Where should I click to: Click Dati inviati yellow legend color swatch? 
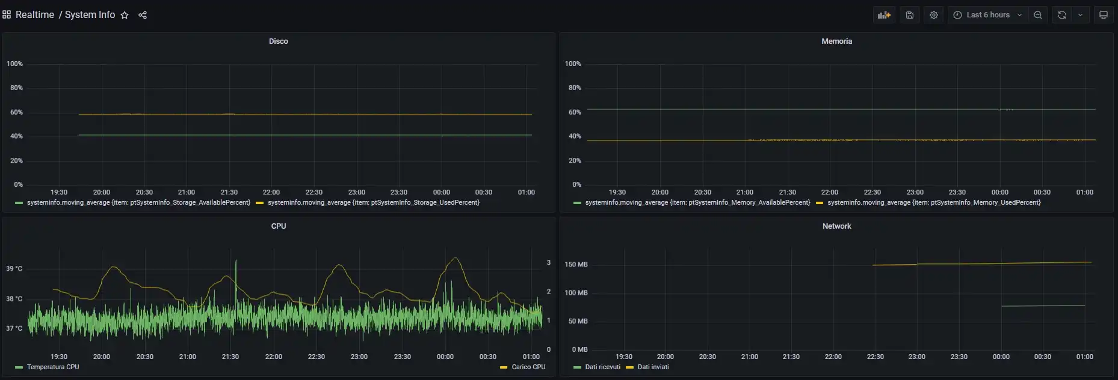630,367
